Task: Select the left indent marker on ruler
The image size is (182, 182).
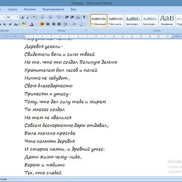Action: 24,36
